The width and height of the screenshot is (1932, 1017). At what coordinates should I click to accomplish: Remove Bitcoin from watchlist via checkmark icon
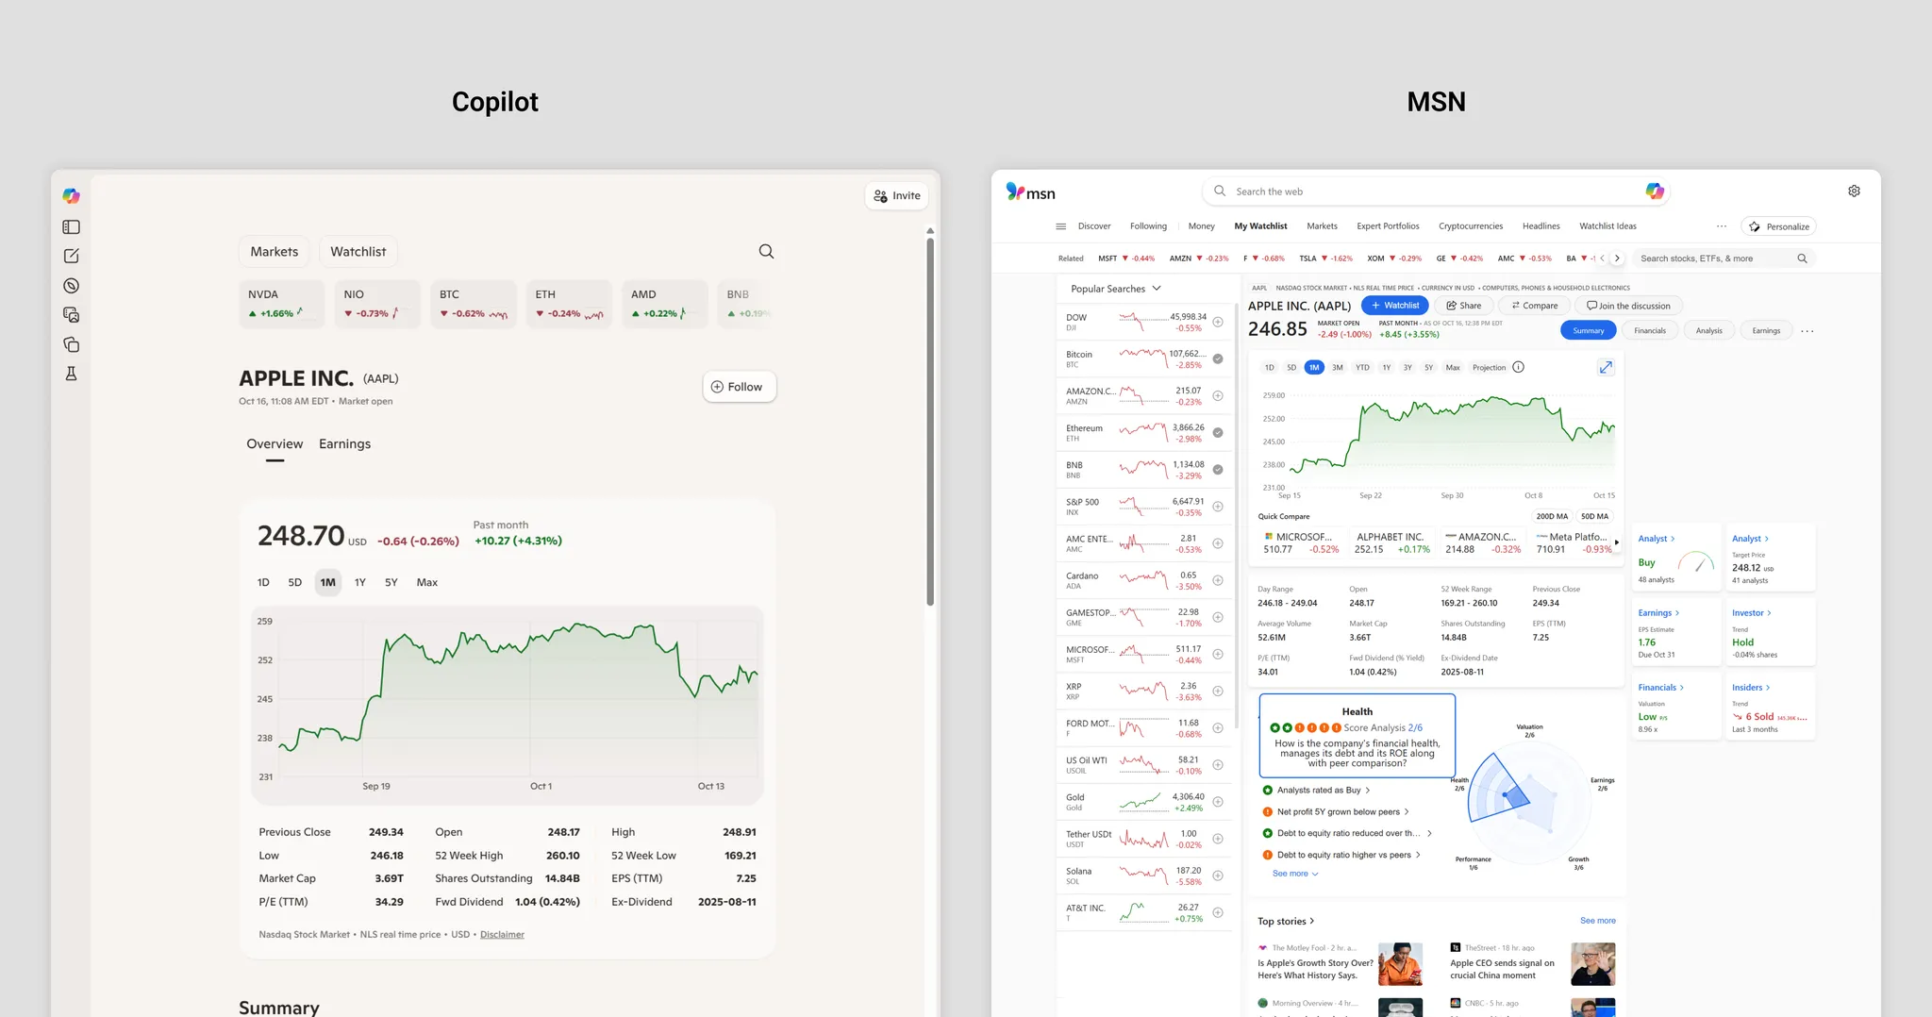[1218, 359]
